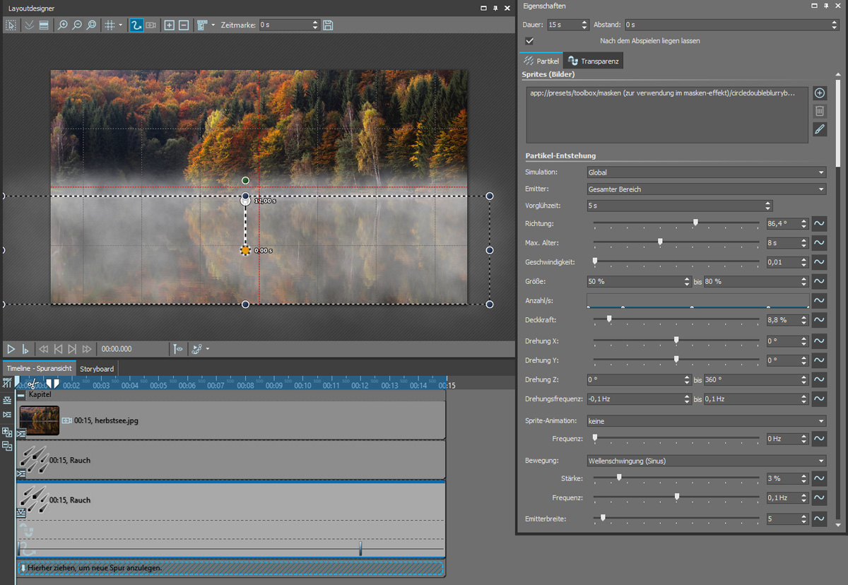Open the Simulation dropdown set to Global

[x=706, y=172]
